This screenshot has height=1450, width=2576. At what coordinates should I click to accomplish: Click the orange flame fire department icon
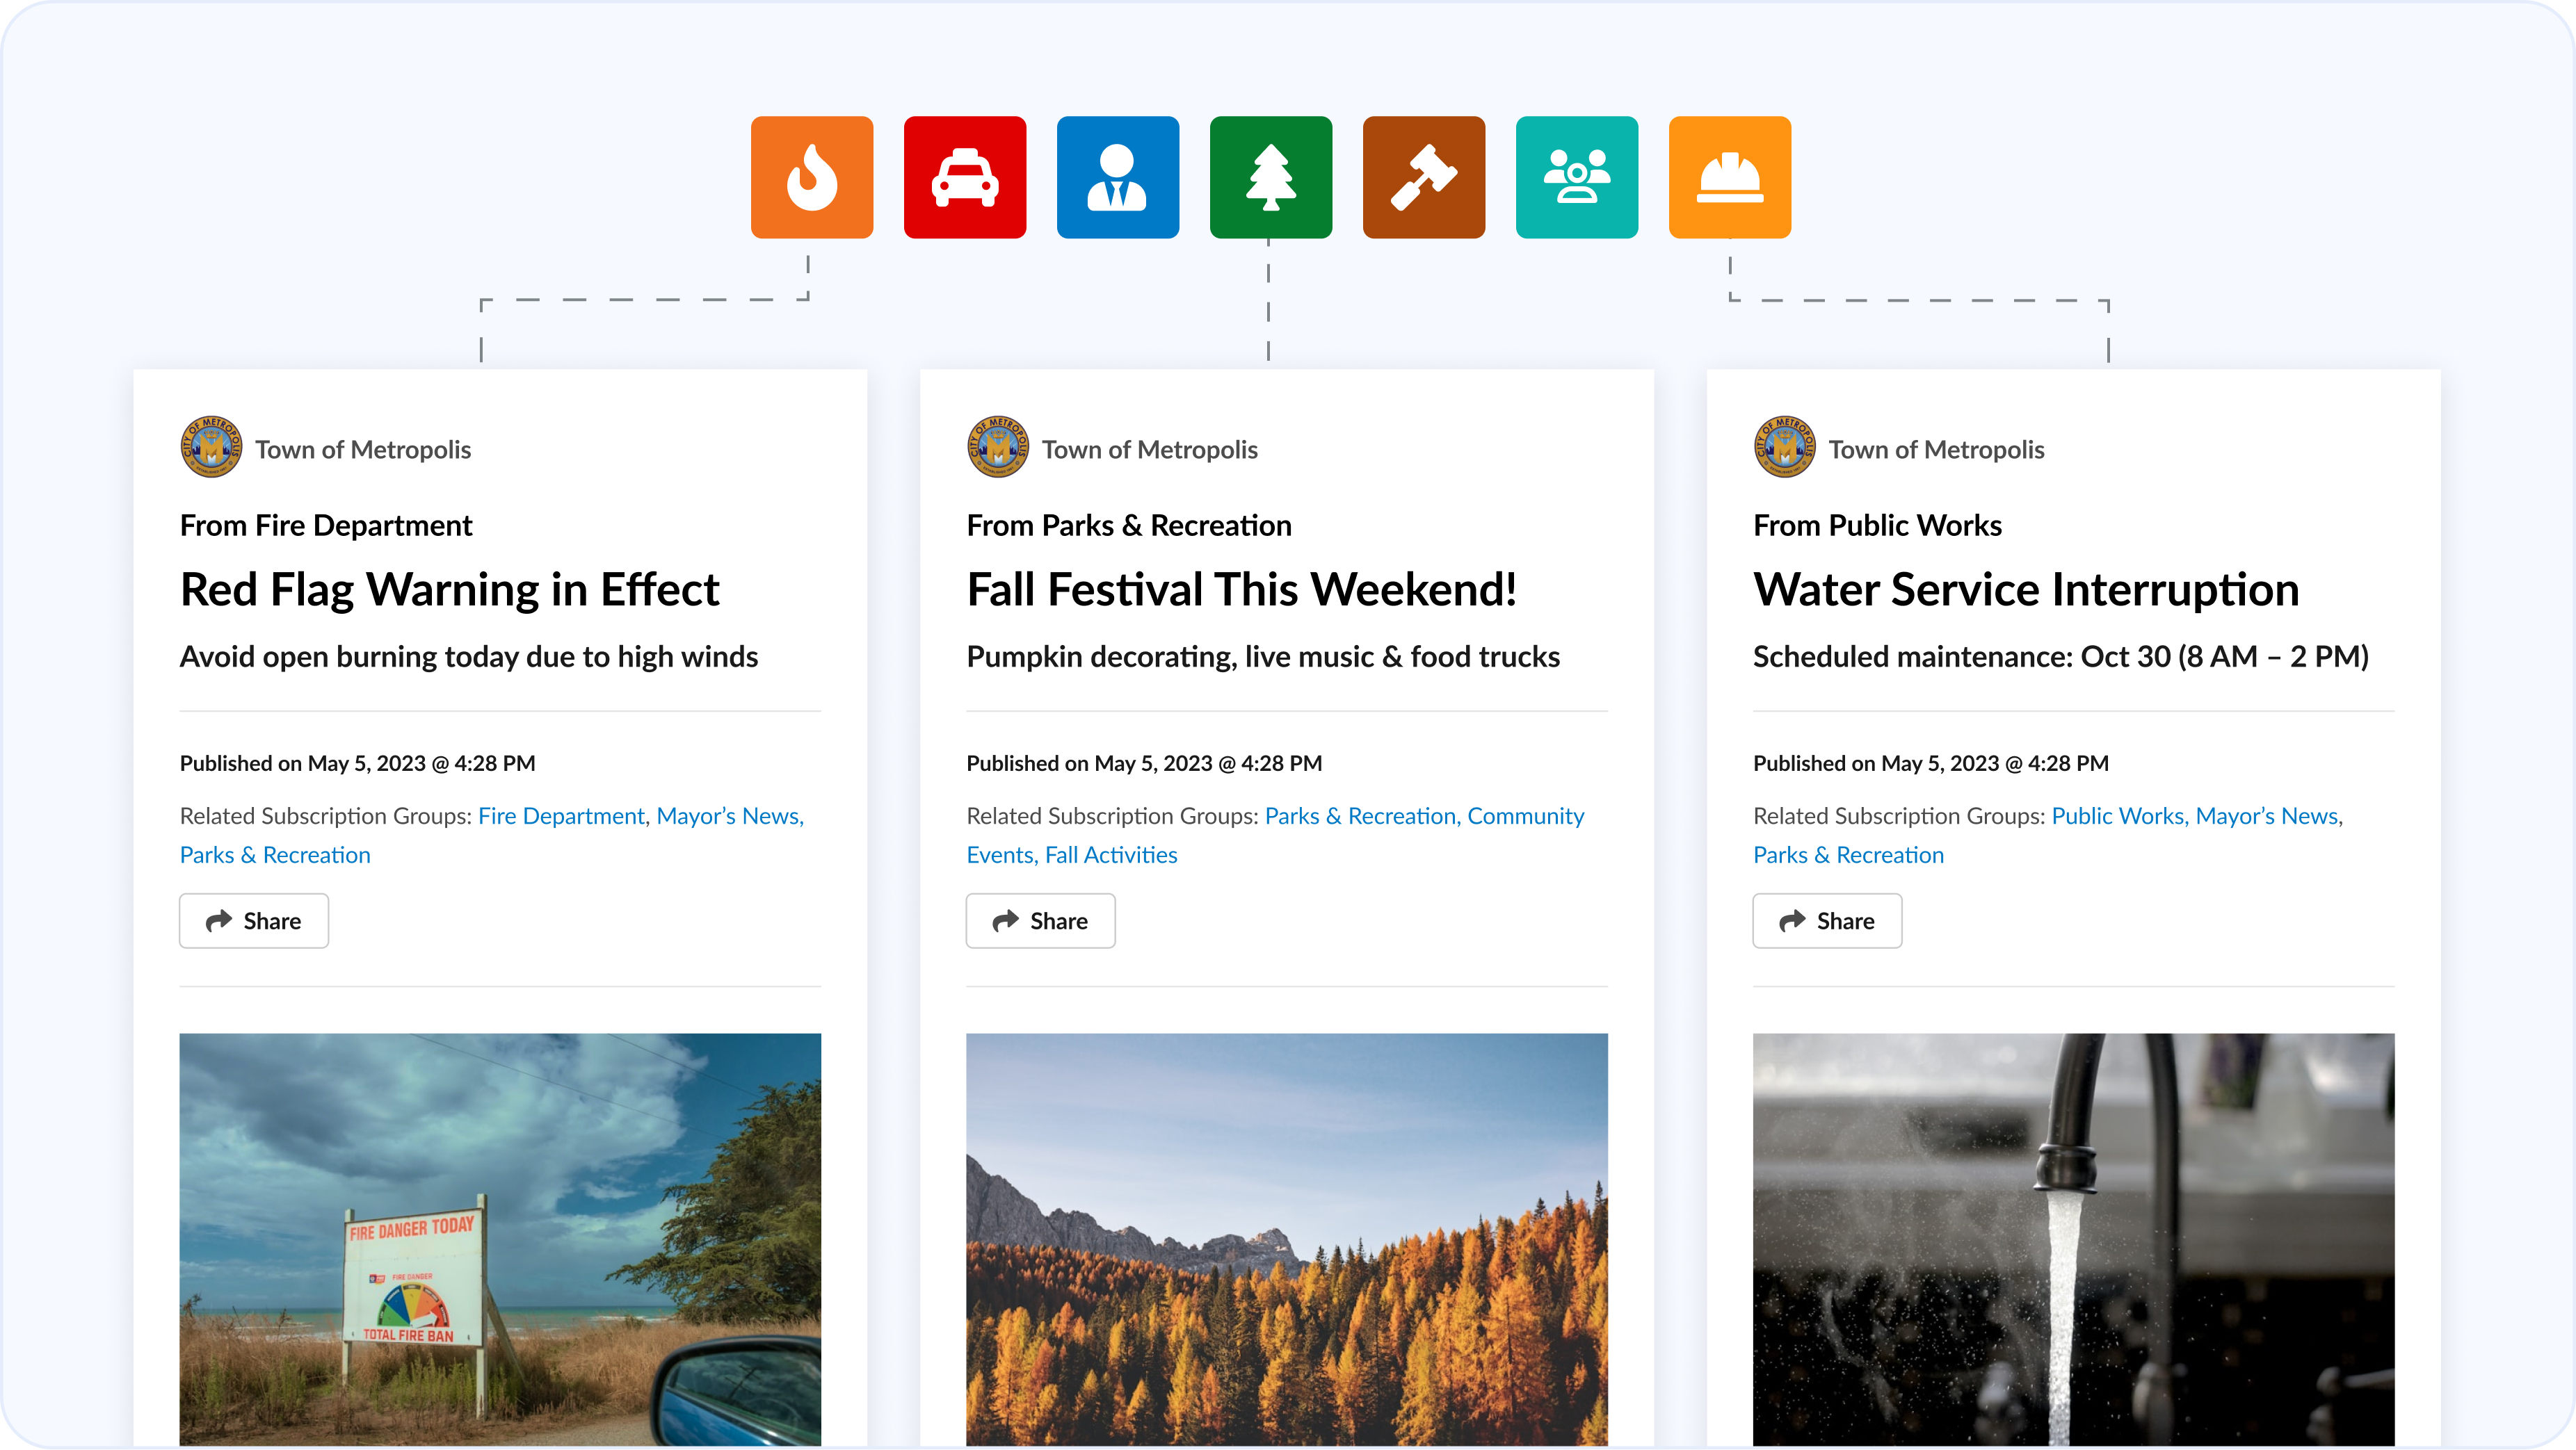pyautogui.click(x=811, y=177)
